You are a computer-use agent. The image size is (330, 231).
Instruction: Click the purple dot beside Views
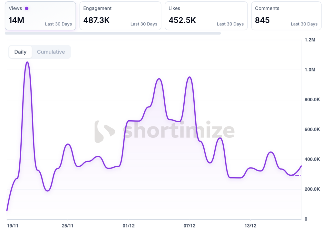click(x=26, y=8)
